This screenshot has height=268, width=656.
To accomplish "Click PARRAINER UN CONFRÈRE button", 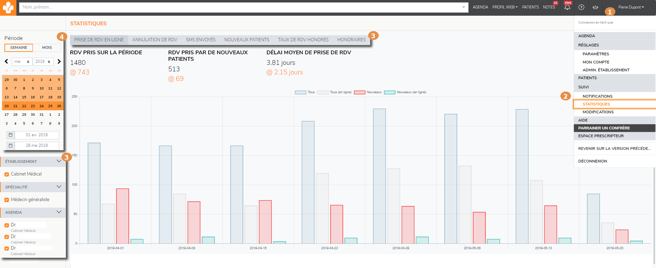I will [x=604, y=128].
